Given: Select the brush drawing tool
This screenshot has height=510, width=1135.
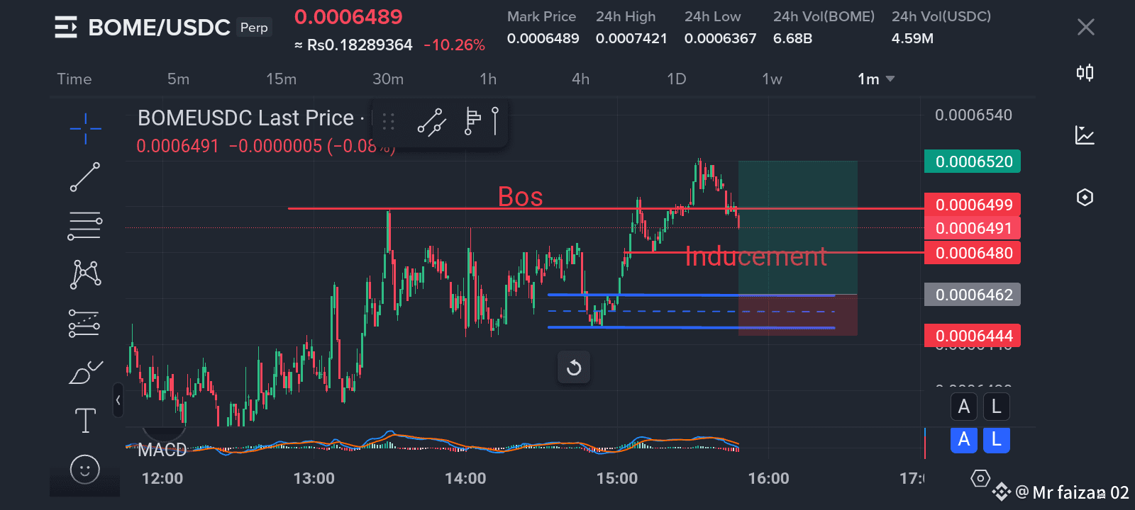Looking at the screenshot, I should pyautogui.click(x=85, y=372).
